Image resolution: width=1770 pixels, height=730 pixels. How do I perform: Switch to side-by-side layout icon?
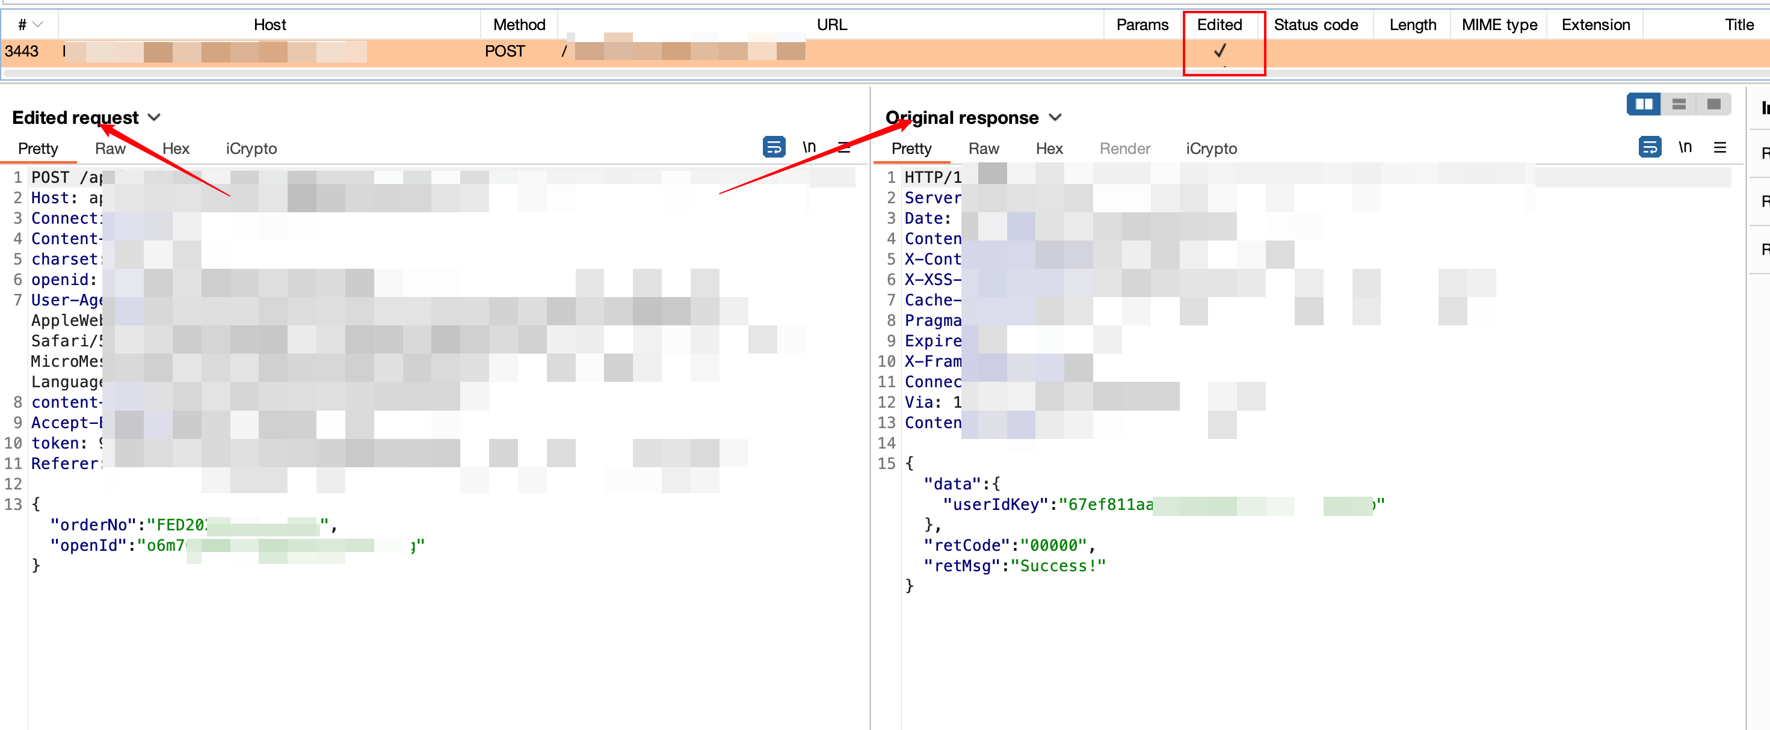pyautogui.click(x=1643, y=105)
